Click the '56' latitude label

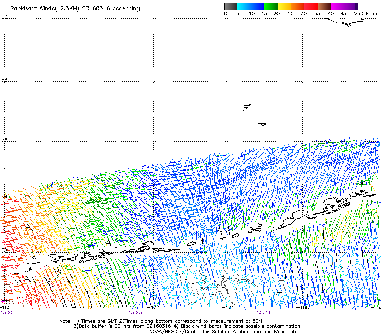coord(4,140)
